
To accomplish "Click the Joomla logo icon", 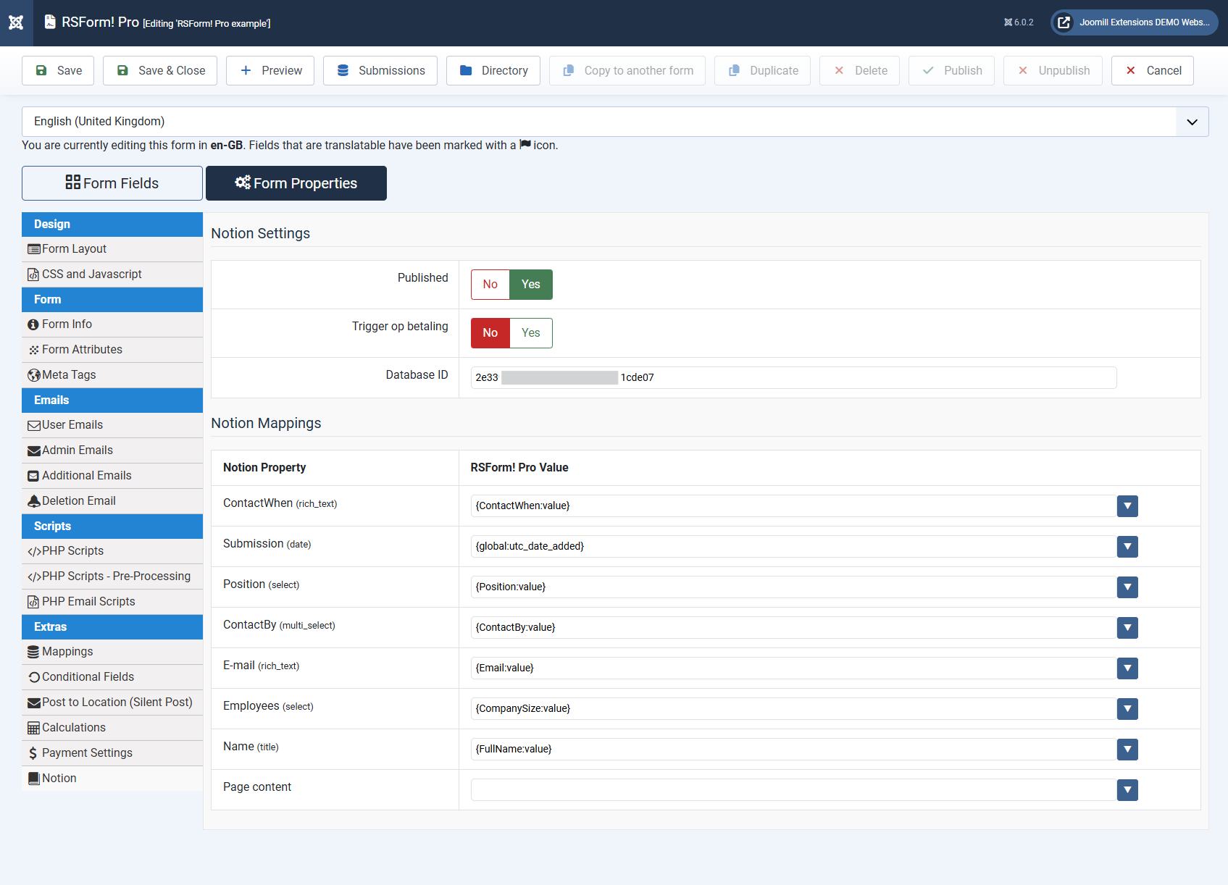I will click(16, 22).
